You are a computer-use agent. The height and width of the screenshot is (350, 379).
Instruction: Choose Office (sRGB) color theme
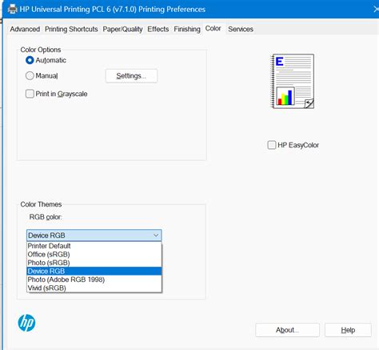[94, 255]
